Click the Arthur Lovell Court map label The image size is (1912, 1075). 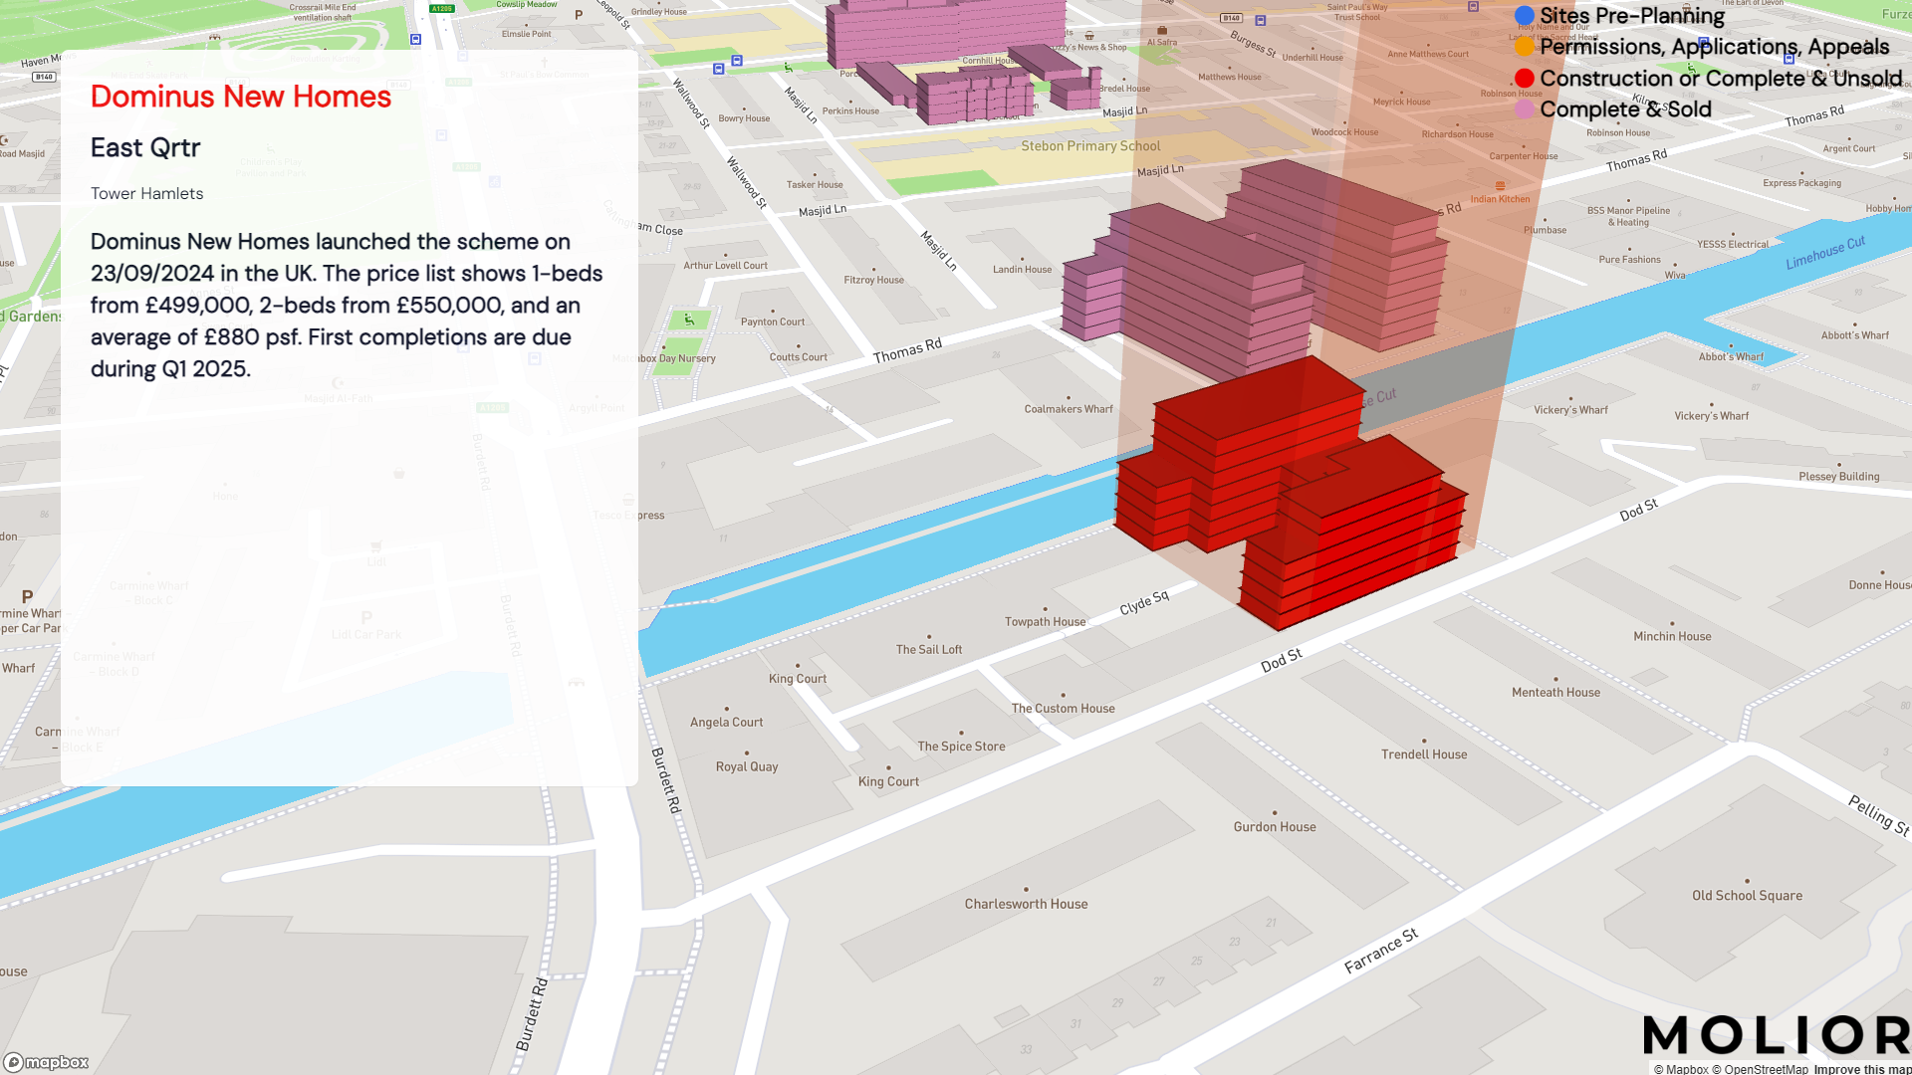pyautogui.click(x=725, y=266)
